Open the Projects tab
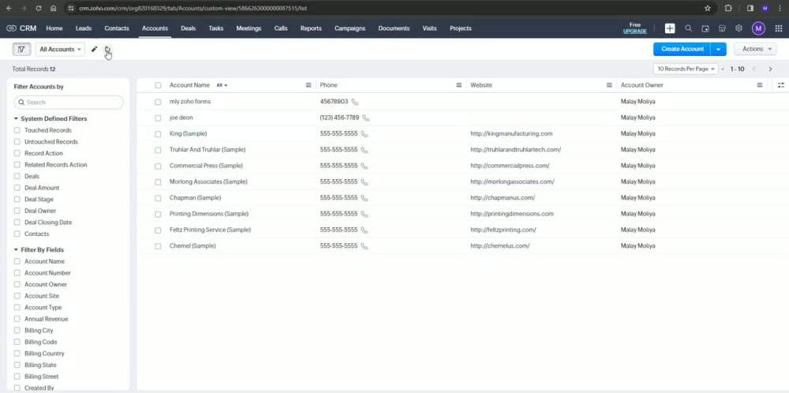Viewport: 789px width, 393px height. tap(461, 28)
